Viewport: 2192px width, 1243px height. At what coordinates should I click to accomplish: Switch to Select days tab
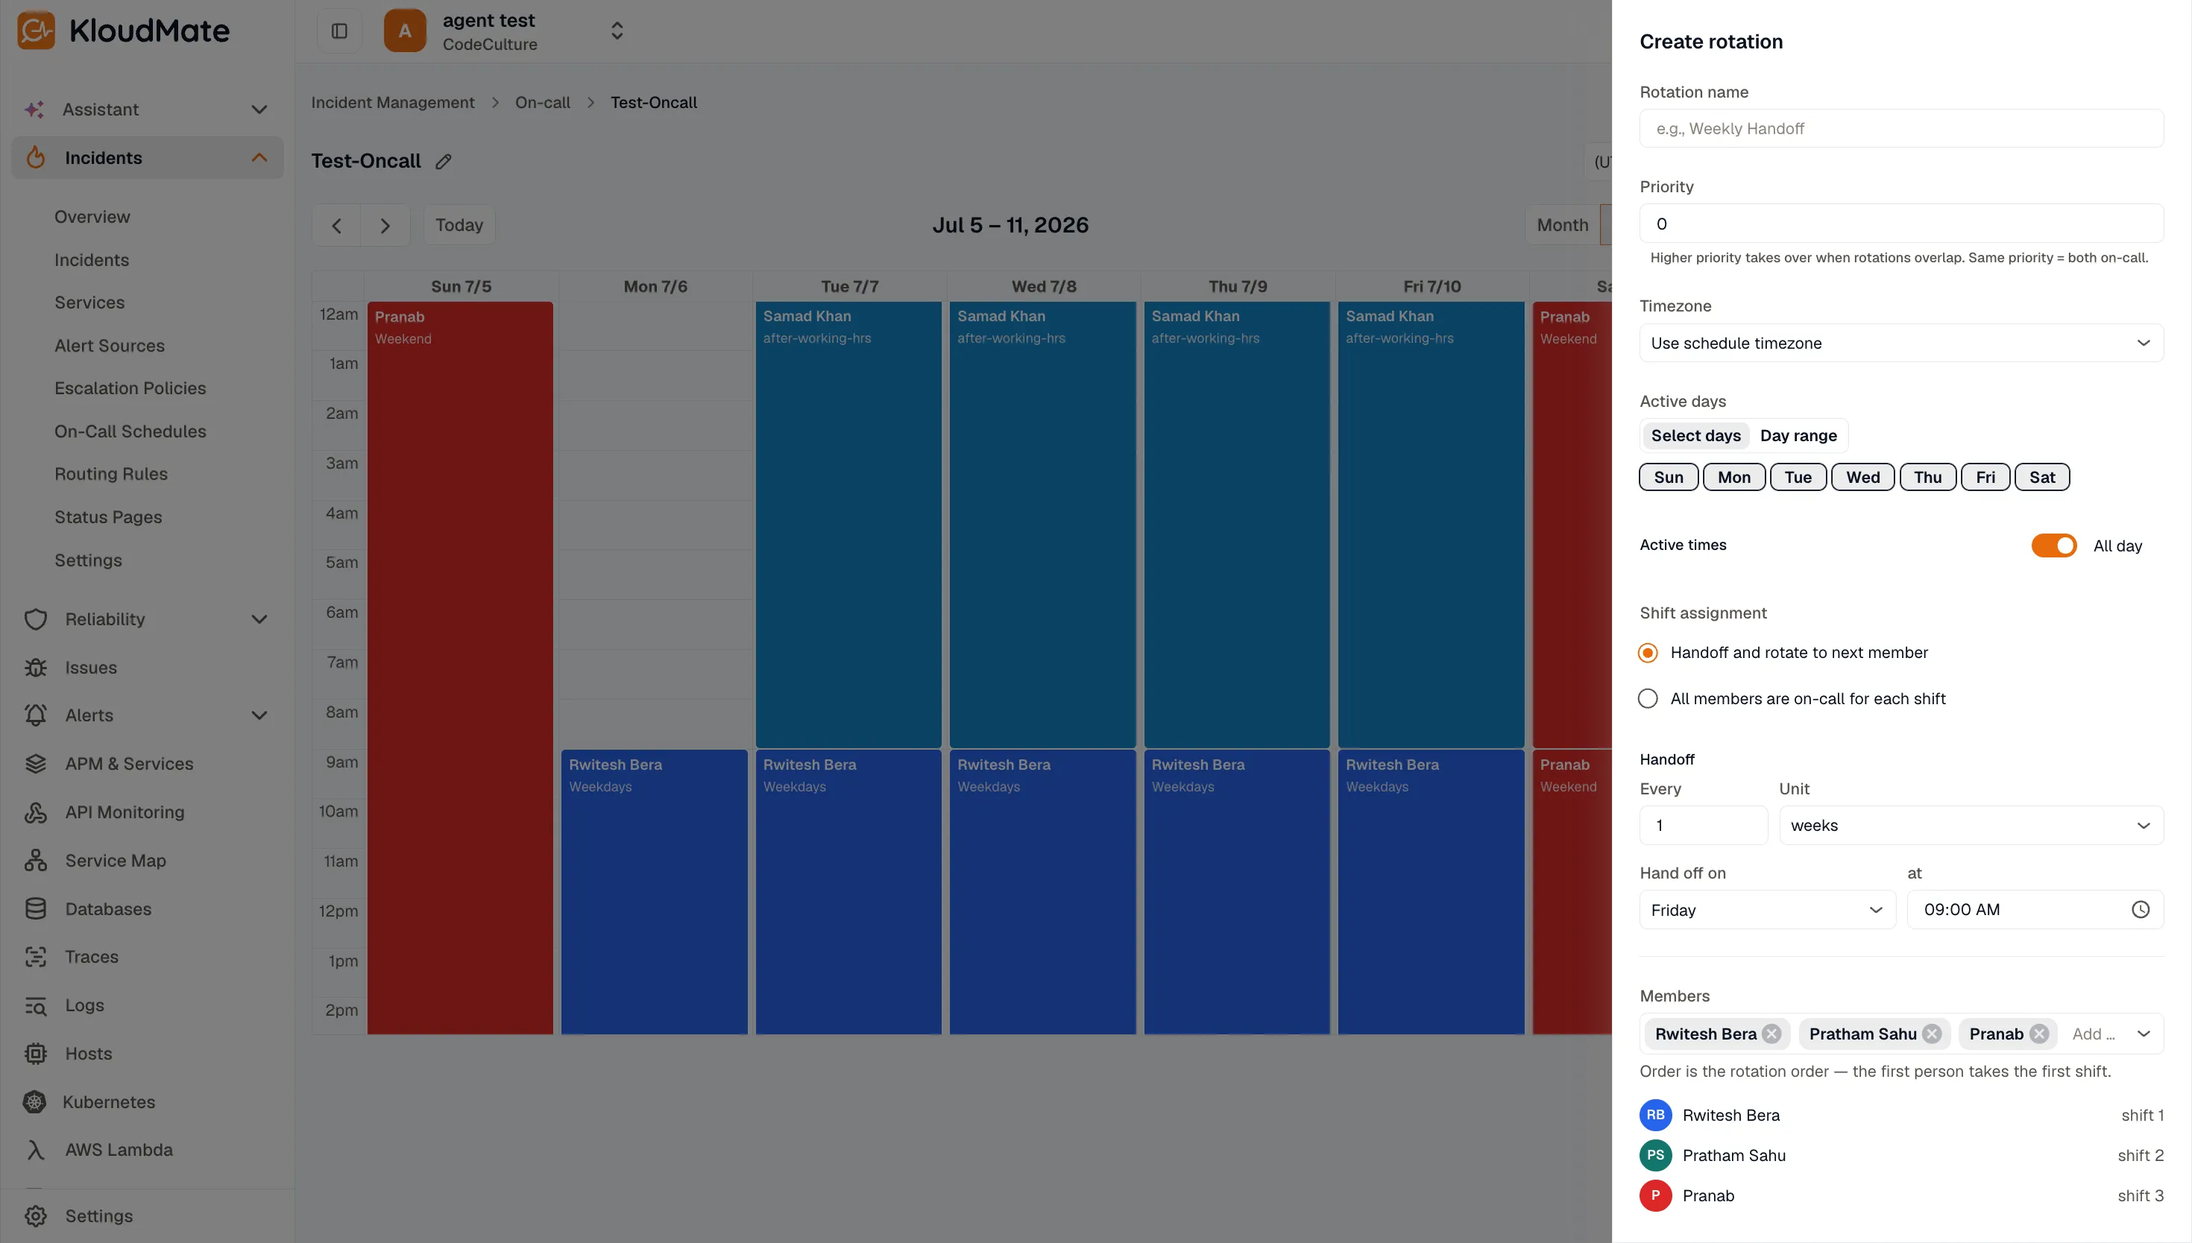click(1695, 436)
